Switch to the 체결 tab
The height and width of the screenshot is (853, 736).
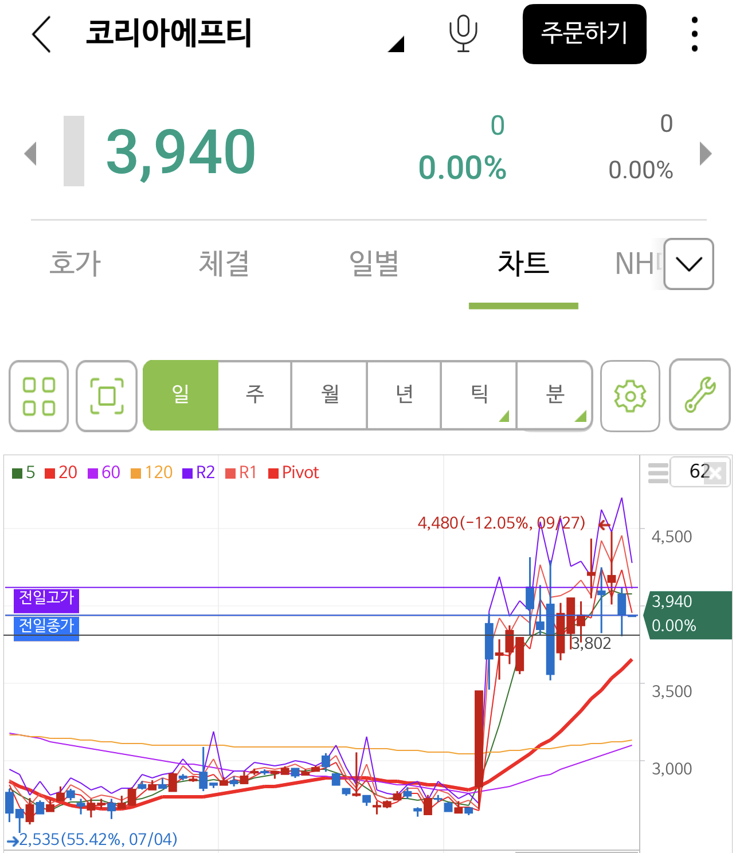pos(224,263)
